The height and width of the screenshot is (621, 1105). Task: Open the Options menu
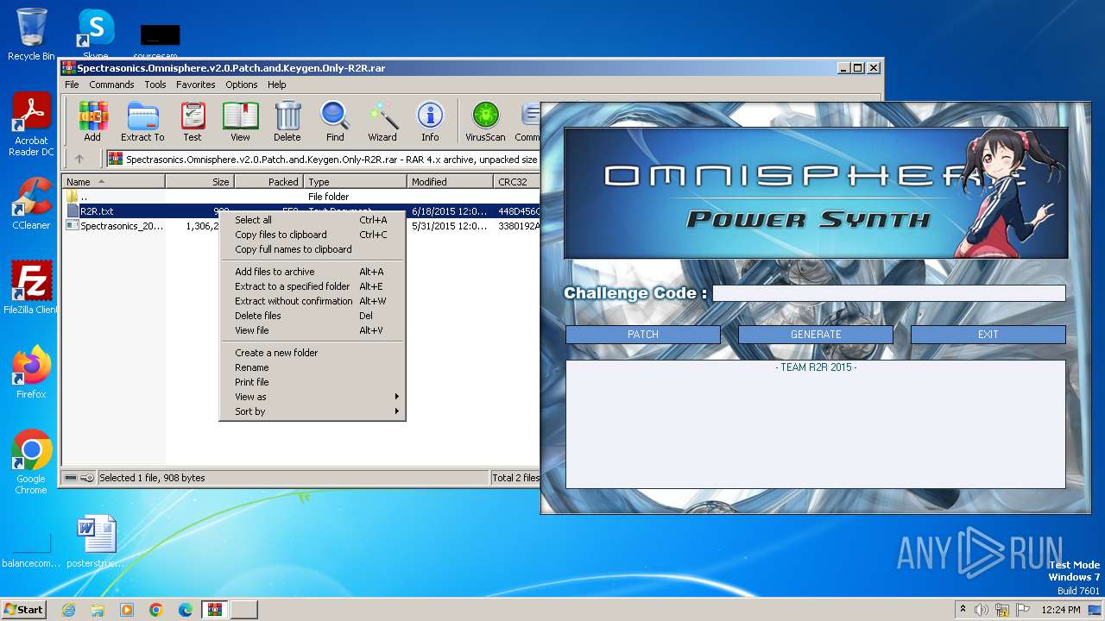coord(242,85)
